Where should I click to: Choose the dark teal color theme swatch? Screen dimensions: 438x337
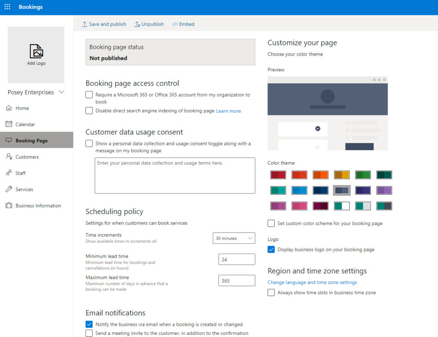[x=384, y=175]
